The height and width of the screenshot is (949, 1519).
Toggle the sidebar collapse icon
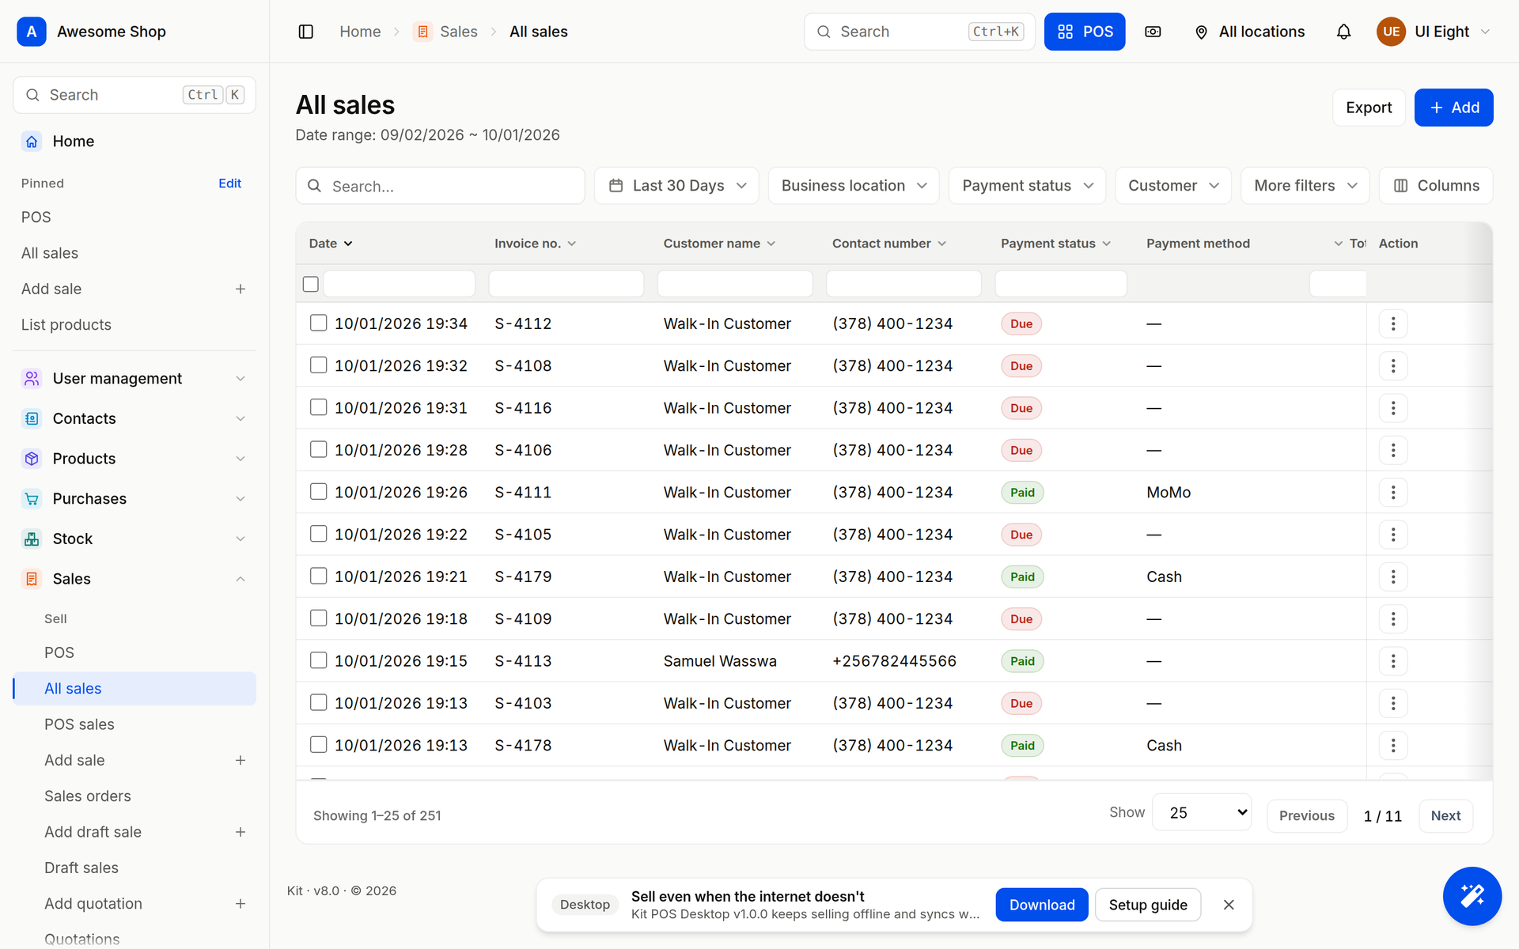point(306,32)
